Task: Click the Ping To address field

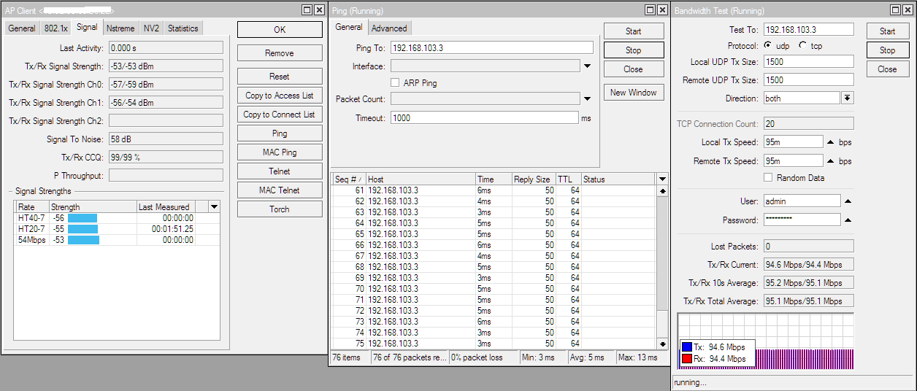Action: click(x=491, y=47)
